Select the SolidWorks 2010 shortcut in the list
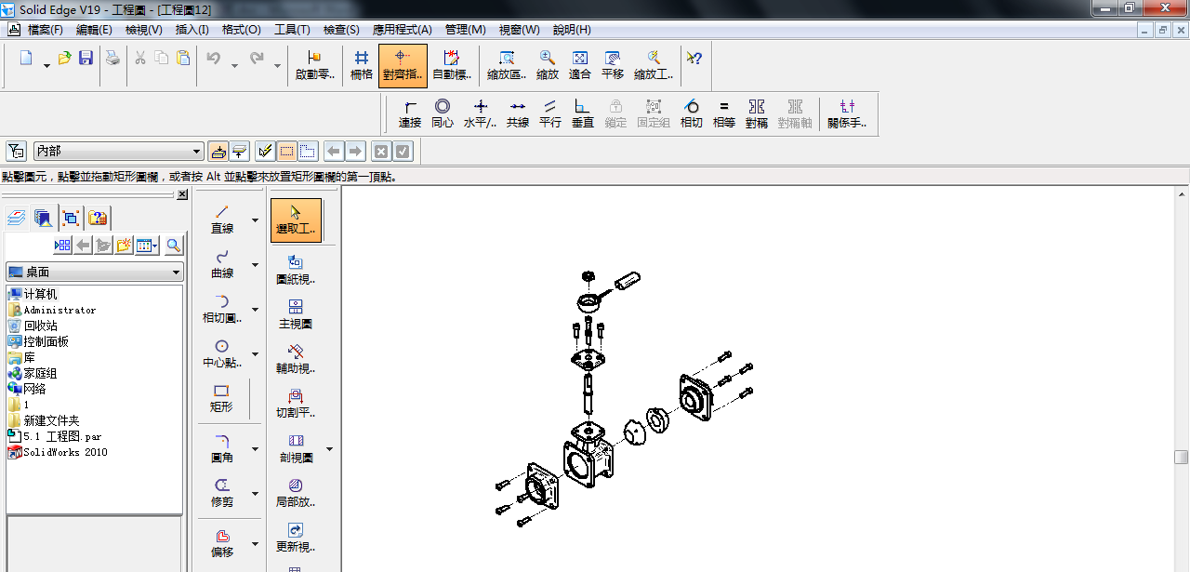 [x=58, y=452]
